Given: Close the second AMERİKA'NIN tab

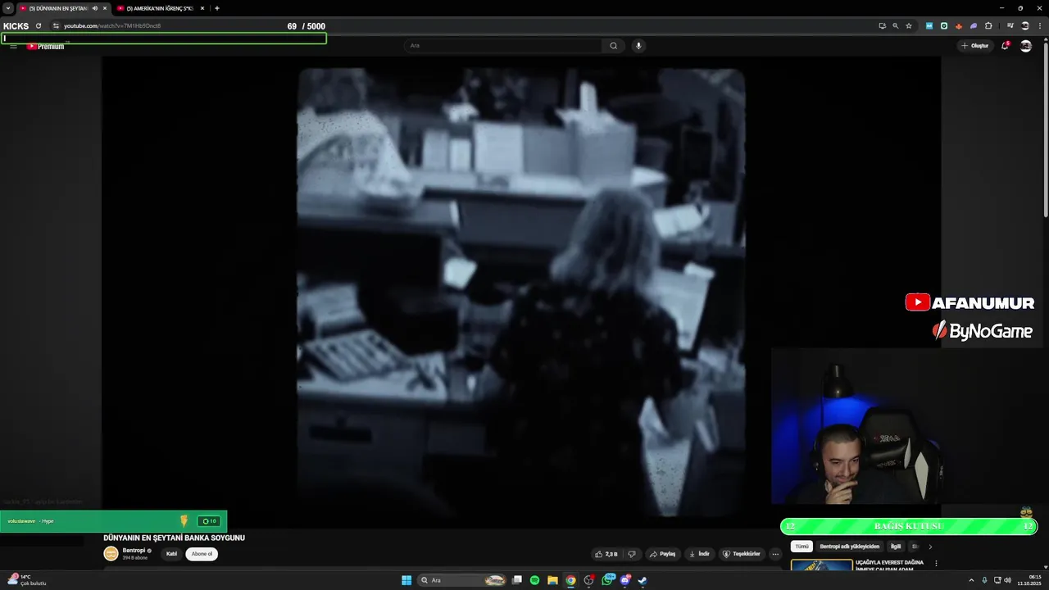Looking at the screenshot, I should click(x=202, y=8).
